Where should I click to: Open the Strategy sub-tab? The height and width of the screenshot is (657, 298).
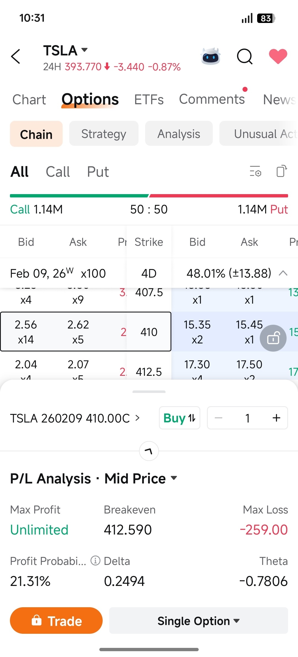[104, 134]
